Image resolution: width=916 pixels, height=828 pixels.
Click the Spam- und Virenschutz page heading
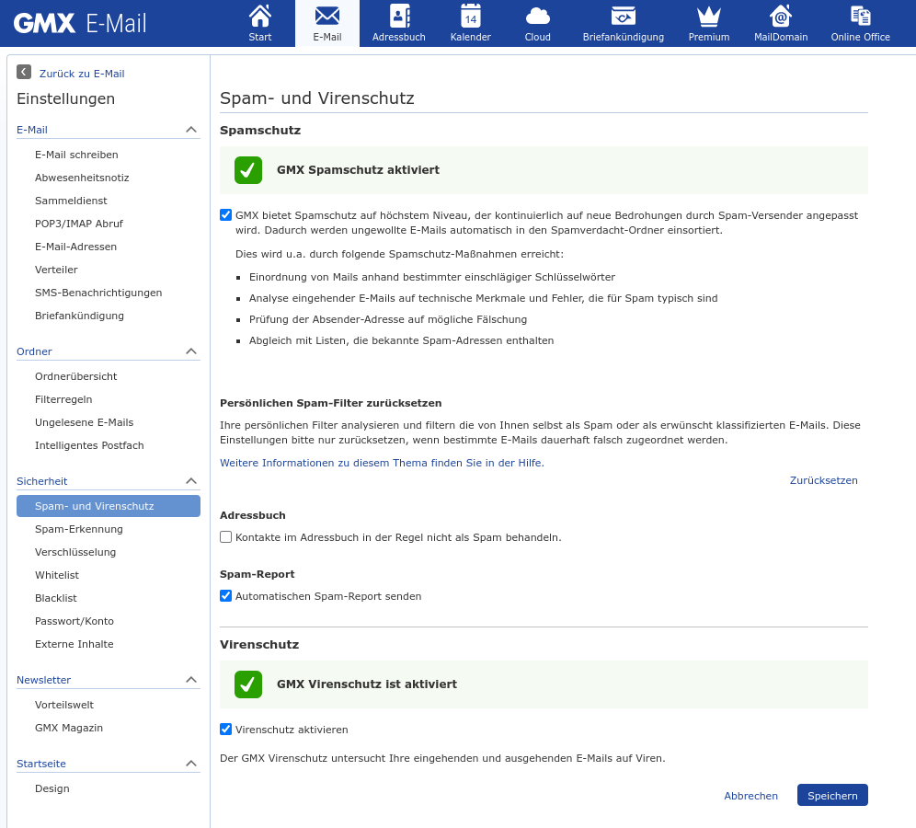316,98
